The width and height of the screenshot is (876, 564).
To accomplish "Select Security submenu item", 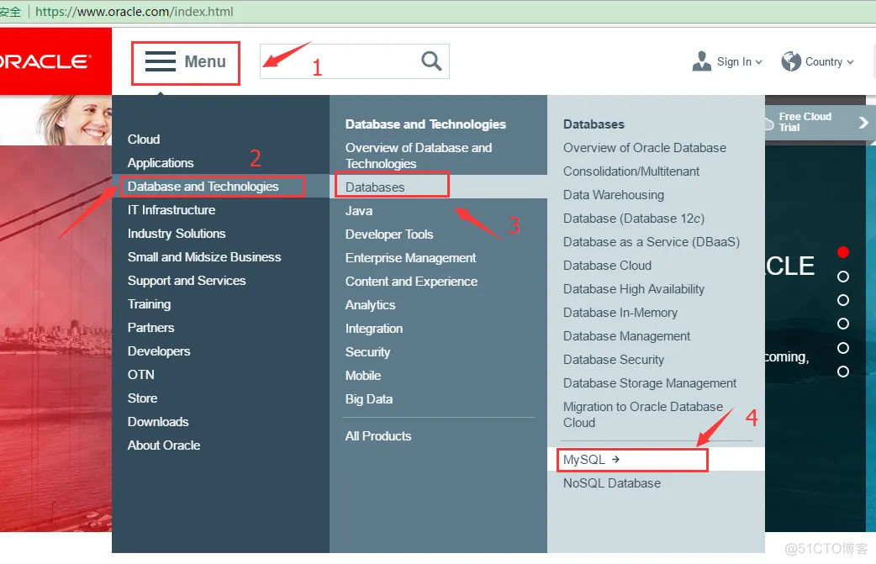I will click(x=367, y=352).
